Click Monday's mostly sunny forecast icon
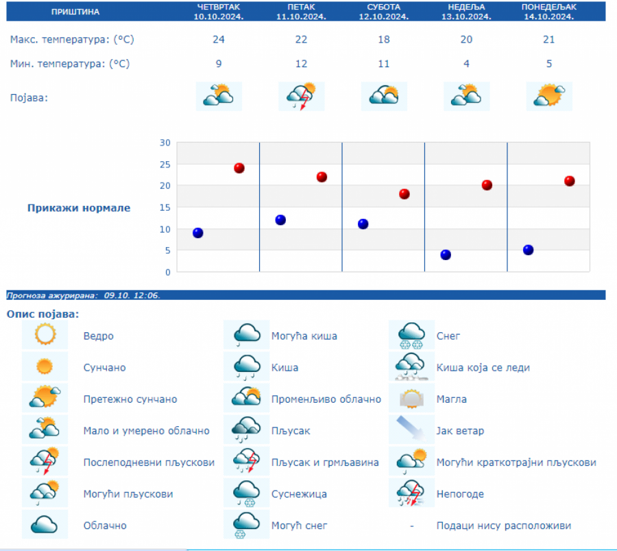 pyautogui.click(x=549, y=96)
